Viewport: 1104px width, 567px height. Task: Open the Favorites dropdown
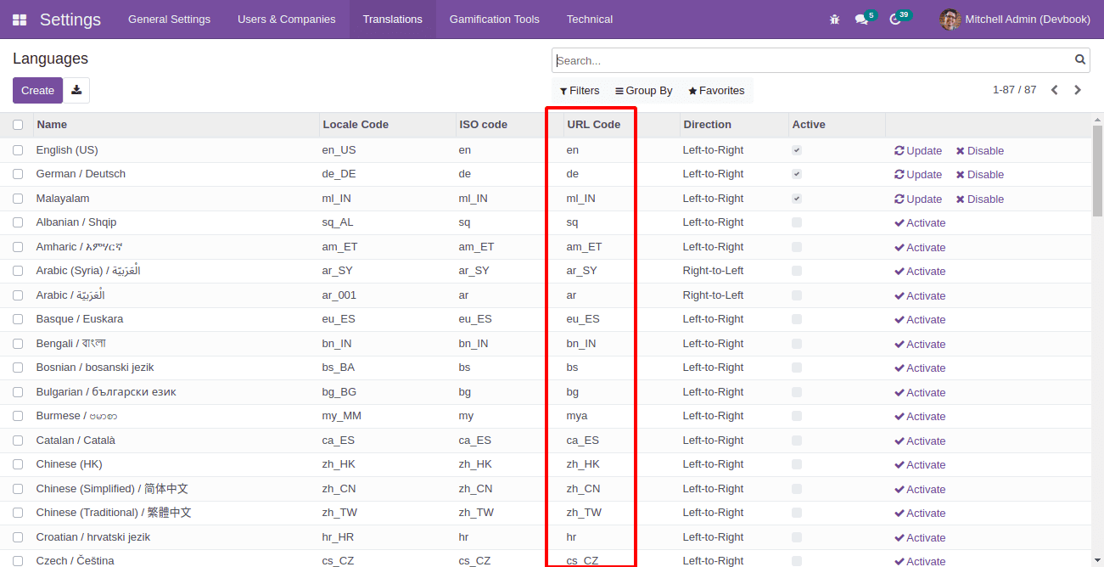[x=716, y=91]
